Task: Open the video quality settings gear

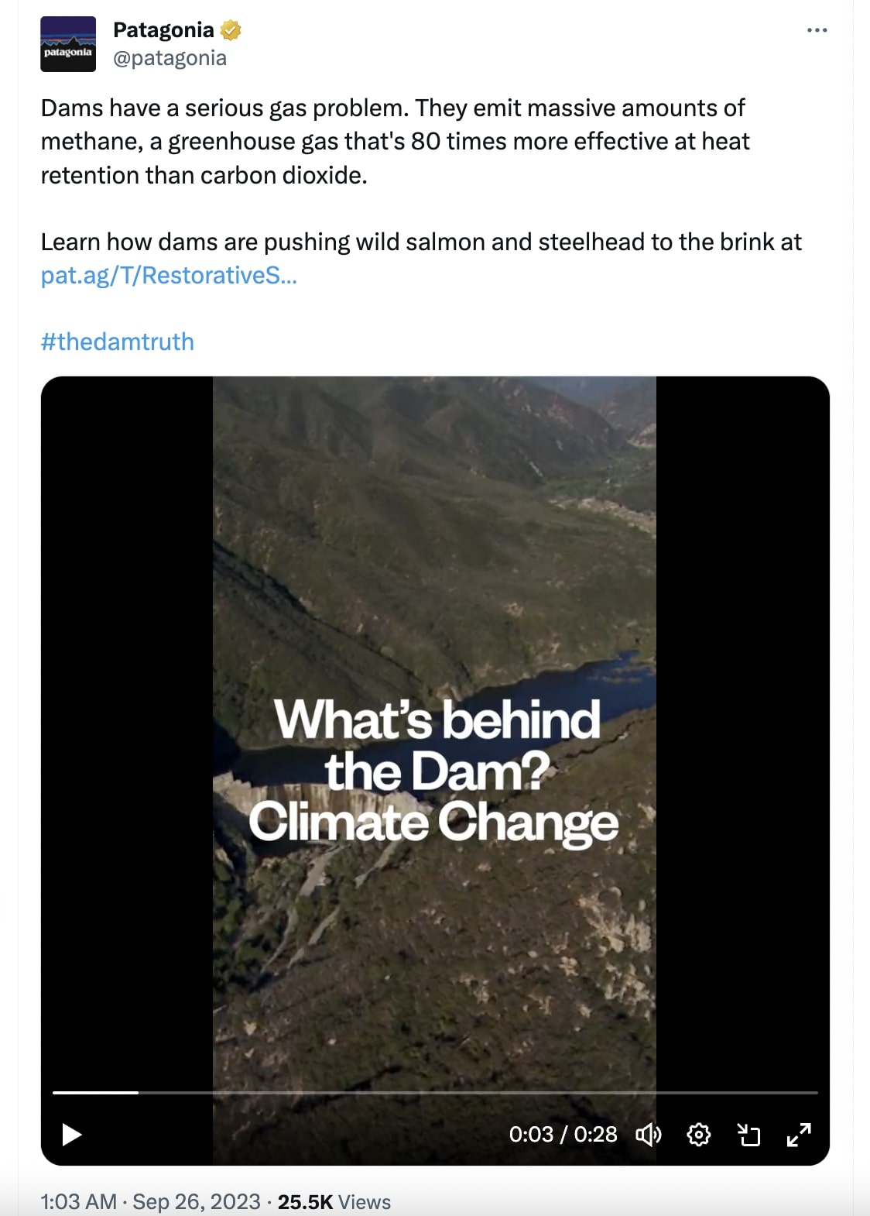Action: click(699, 1135)
